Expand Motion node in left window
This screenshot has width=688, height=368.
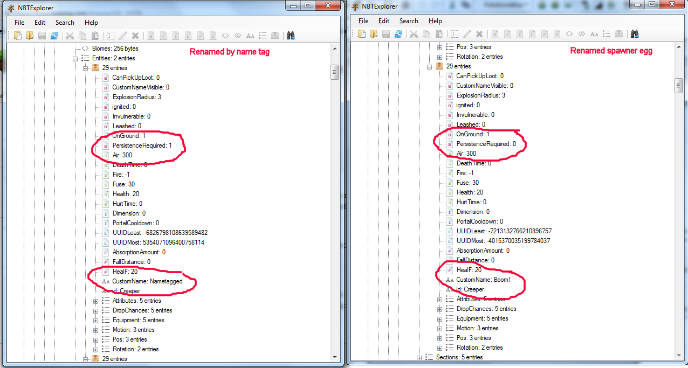click(95, 330)
